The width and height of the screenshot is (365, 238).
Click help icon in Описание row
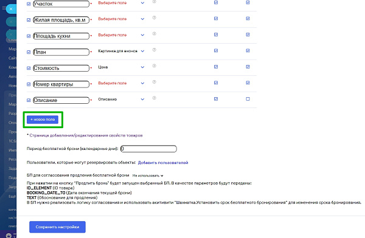click(x=154, y=98)
